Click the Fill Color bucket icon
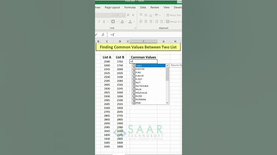This screenshot has height=155, width=277. pyautogui.click(x=122, y=21)
